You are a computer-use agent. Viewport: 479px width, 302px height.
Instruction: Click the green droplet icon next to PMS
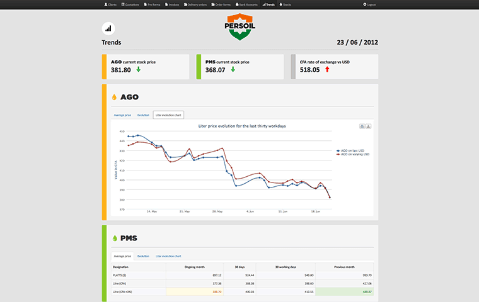(x=115, y=238)
